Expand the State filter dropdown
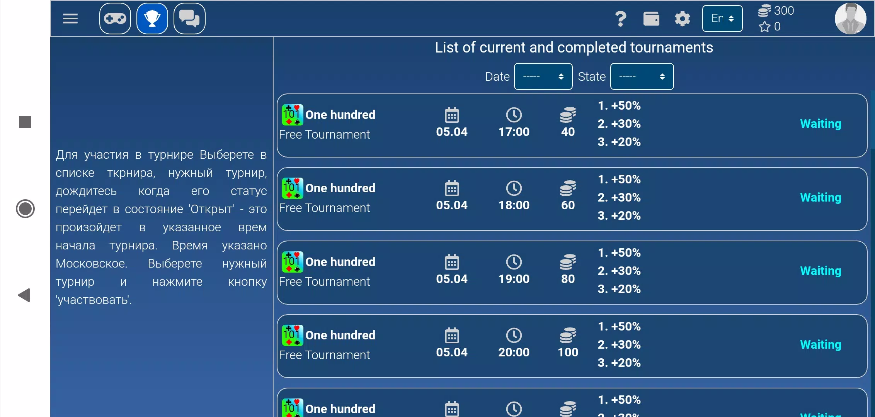 [x=641, y=76]
